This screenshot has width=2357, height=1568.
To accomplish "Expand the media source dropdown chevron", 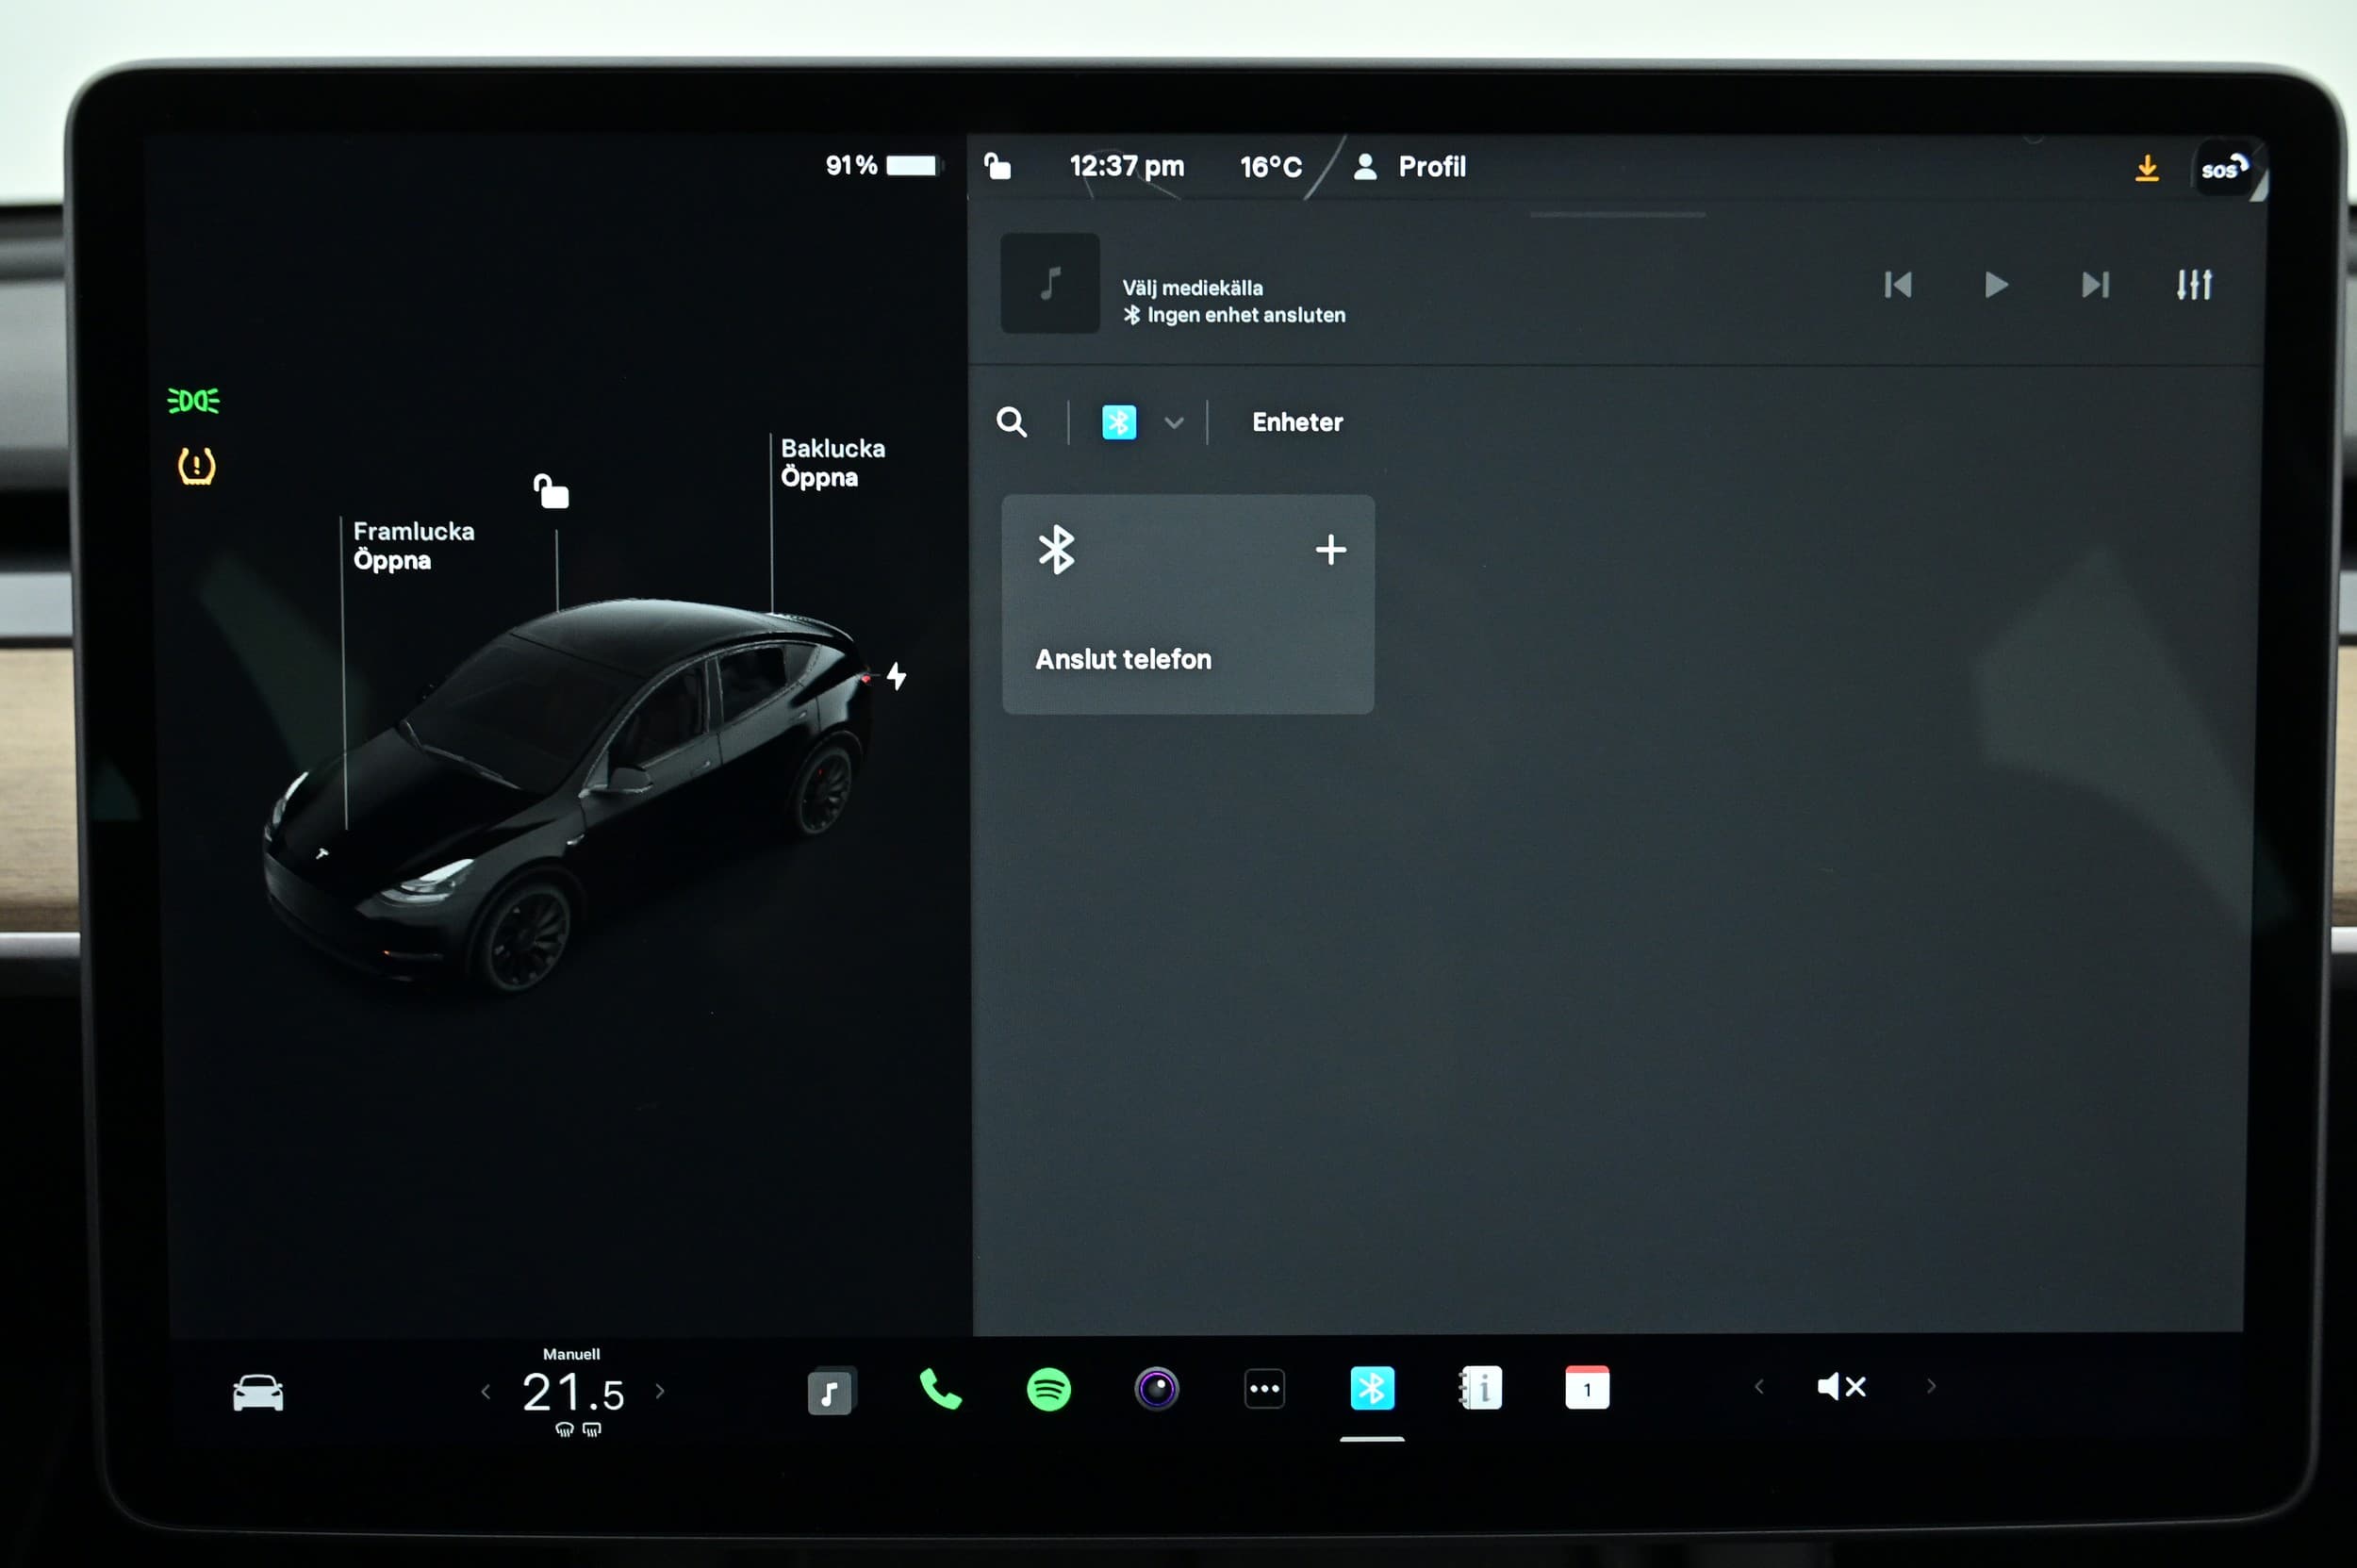I will coord(1174,423).
